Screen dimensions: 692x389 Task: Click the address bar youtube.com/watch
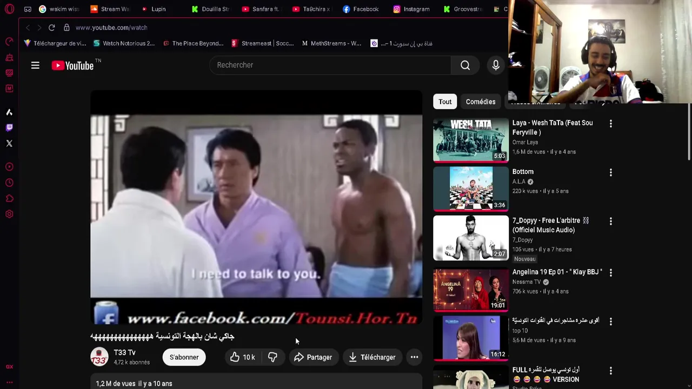[111, 28]
